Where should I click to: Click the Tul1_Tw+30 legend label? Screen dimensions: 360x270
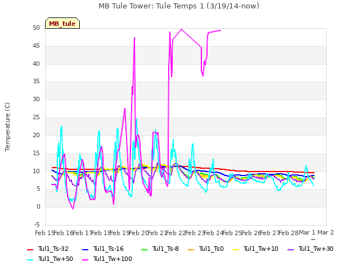point(316,249)
